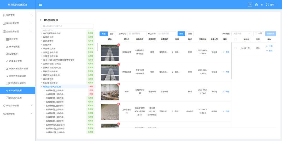
Task: Click the fullscreen icon in top bar
Action: 267,5
